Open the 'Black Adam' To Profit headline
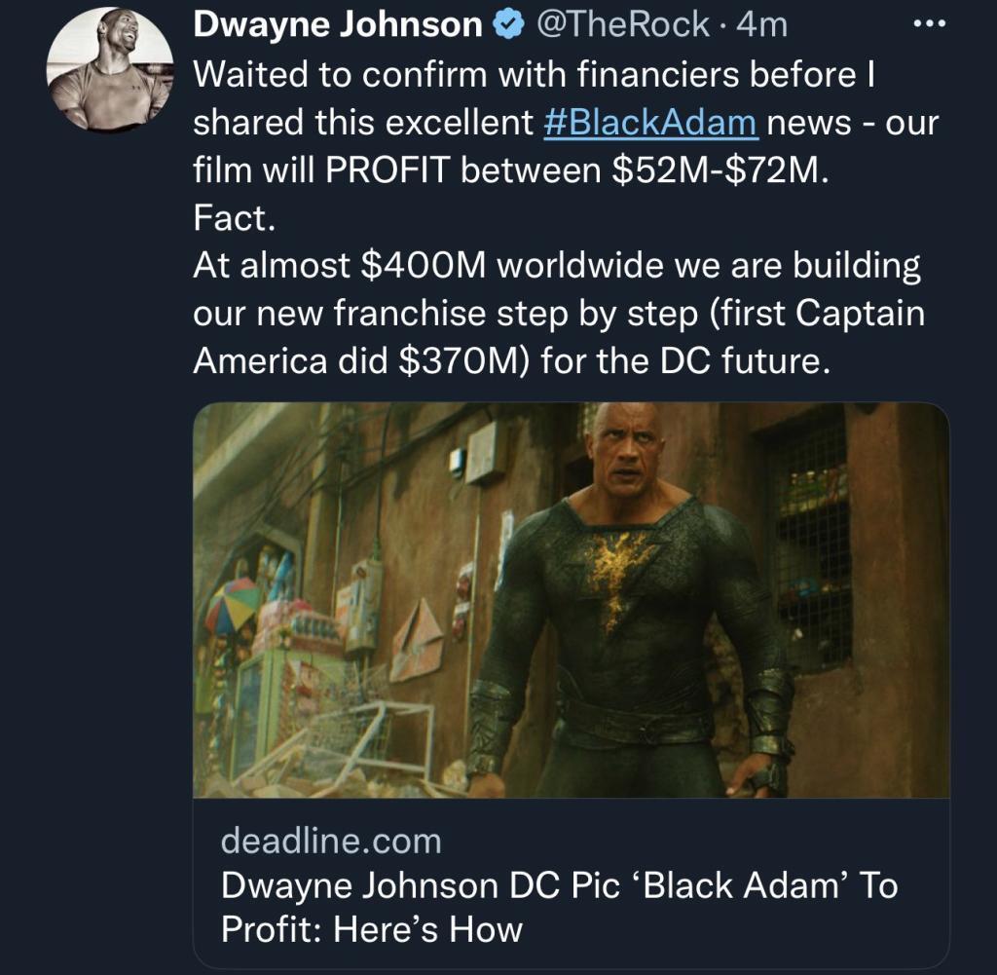 559,885
